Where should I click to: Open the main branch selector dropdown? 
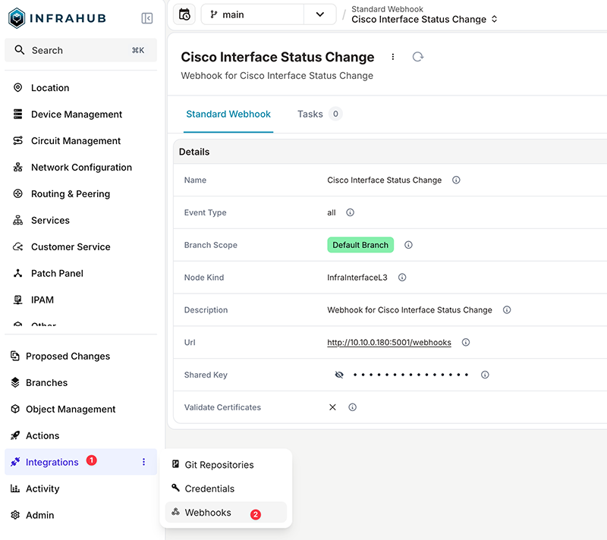pyautogui.click(x=319, y=14)
